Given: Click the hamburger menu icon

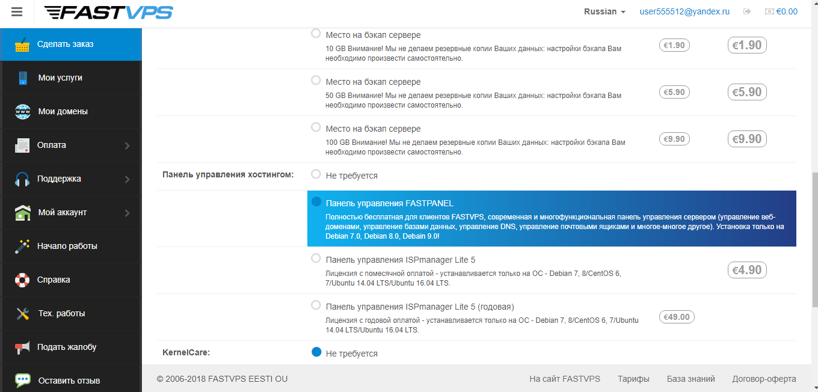Looking at the screenshot, I should (x=17, y=12).
